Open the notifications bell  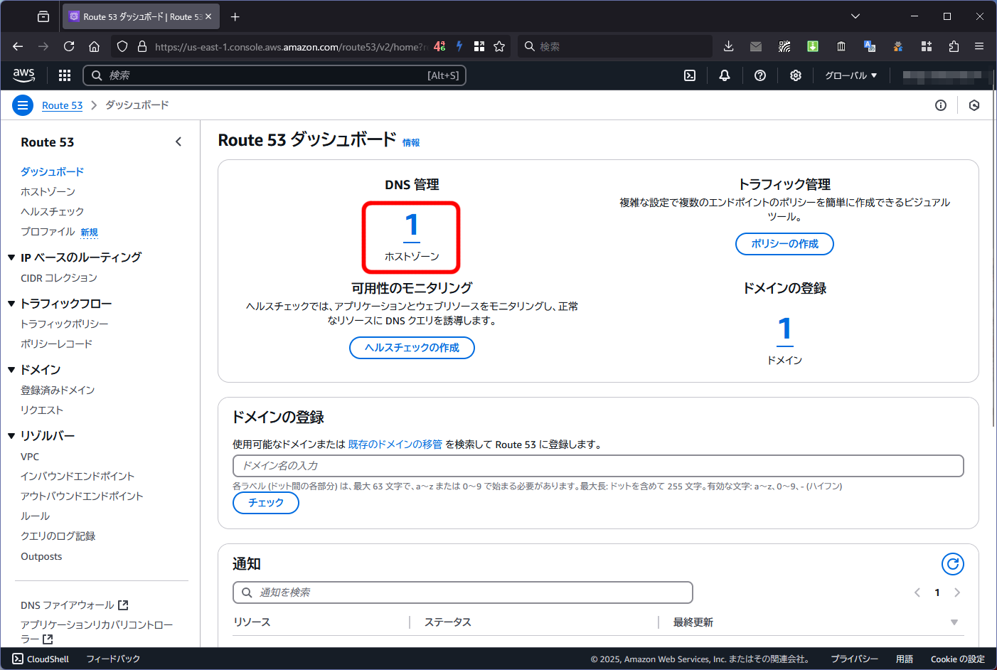point(725,75)
